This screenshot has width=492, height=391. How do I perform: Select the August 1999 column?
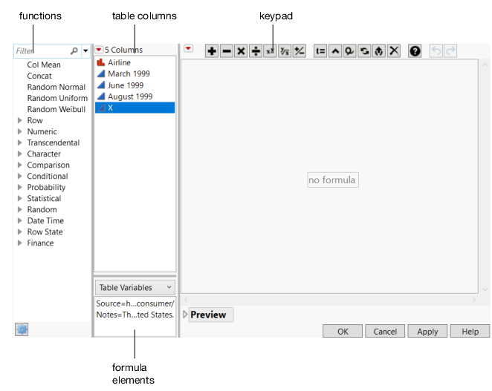point(135,96)
